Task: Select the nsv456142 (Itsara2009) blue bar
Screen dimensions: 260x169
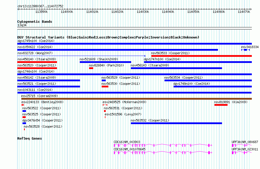Action: coord(48,80)
